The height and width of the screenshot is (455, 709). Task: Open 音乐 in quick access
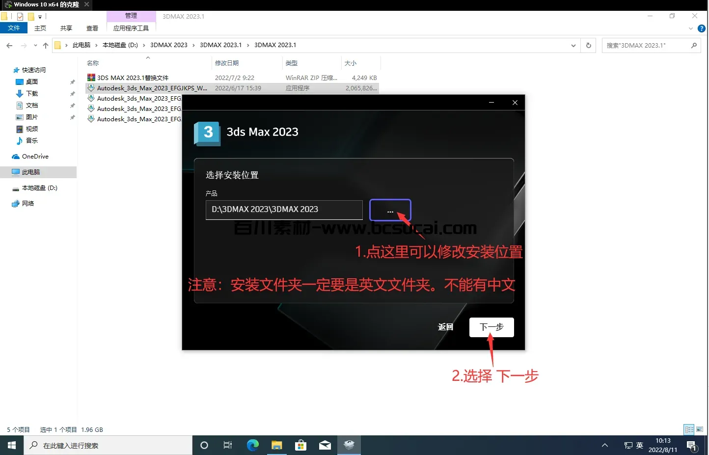pyautogui.click(x=32, y=141)
